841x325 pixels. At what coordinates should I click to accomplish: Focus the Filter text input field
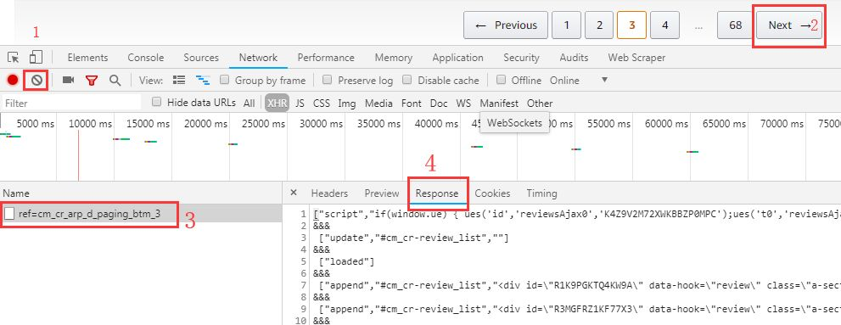[x=72, y=103]
